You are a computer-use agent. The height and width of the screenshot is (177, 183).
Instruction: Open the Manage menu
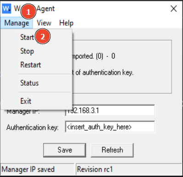[17, 23]
